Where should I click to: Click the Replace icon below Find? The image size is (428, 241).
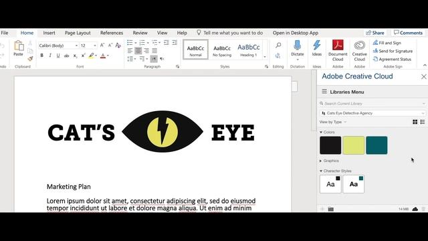point(278,56)
